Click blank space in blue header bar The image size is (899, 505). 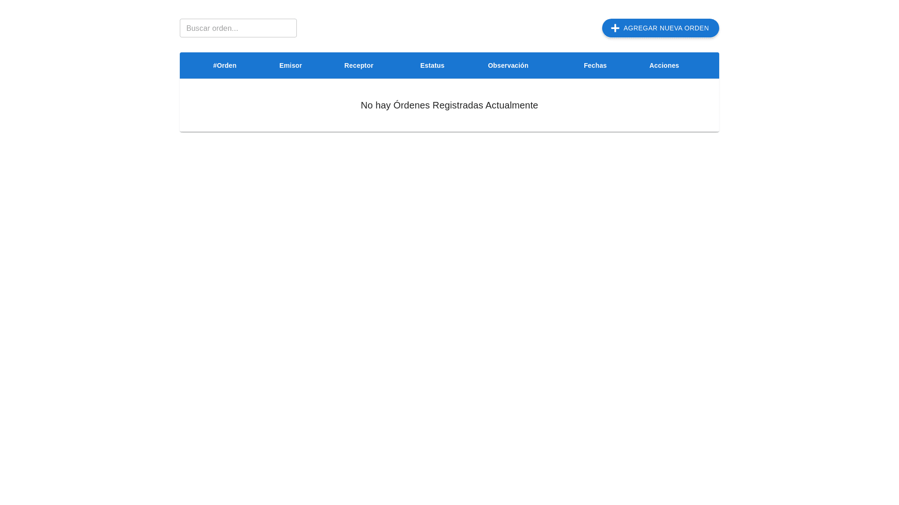[702, 65]
